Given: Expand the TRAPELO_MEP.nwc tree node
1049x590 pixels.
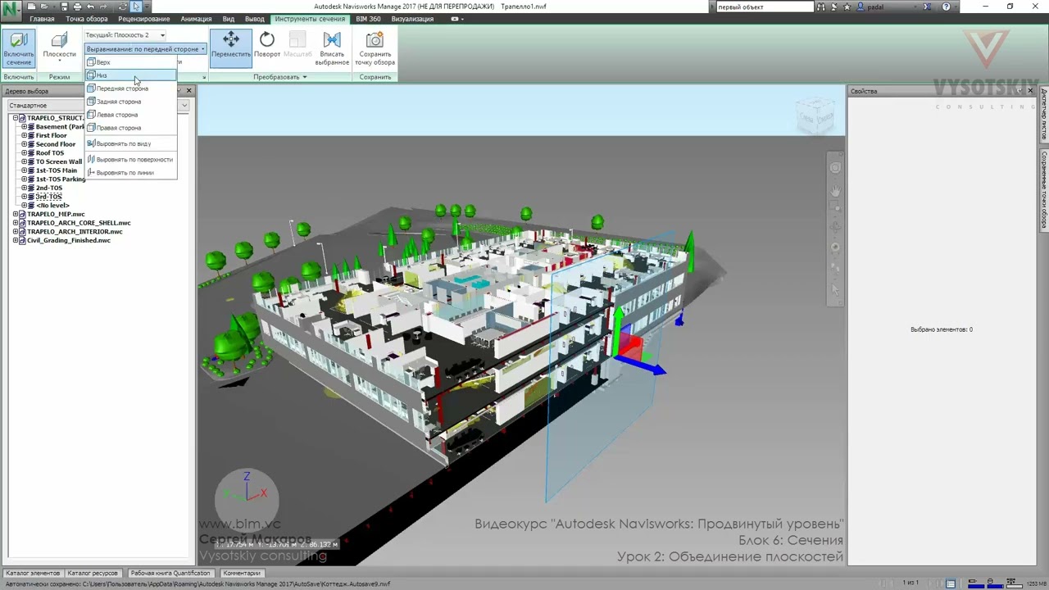Looking at the screenshot, I should click(x=16, y=214).
